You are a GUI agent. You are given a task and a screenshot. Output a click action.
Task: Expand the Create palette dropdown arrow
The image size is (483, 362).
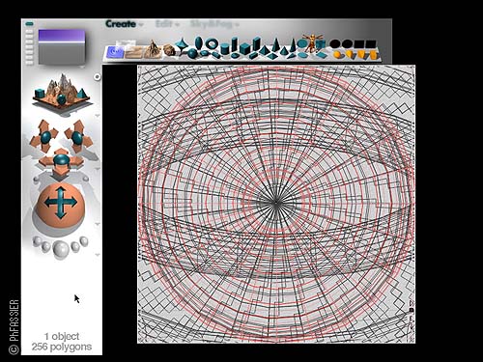tap(141, 25)
